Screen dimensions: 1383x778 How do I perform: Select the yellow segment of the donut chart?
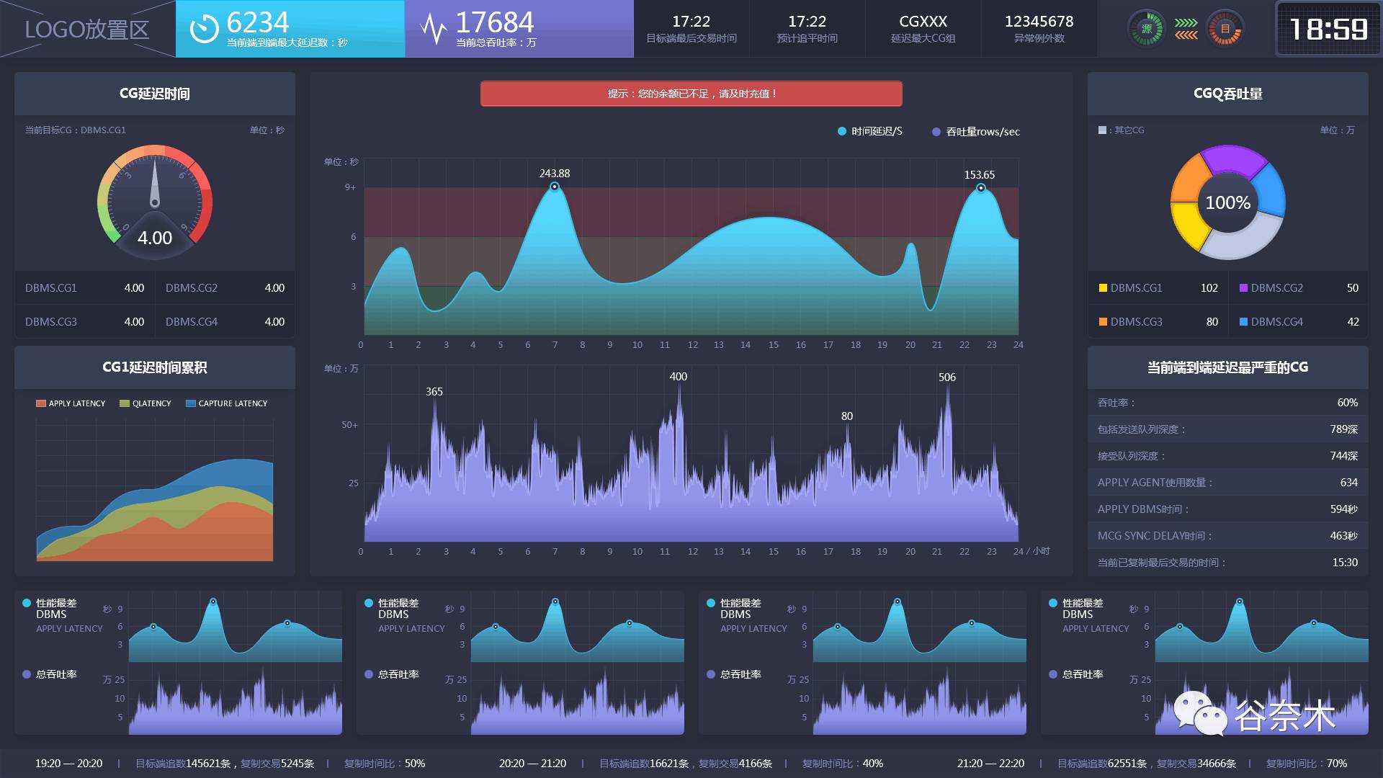tap(1189, 225)
